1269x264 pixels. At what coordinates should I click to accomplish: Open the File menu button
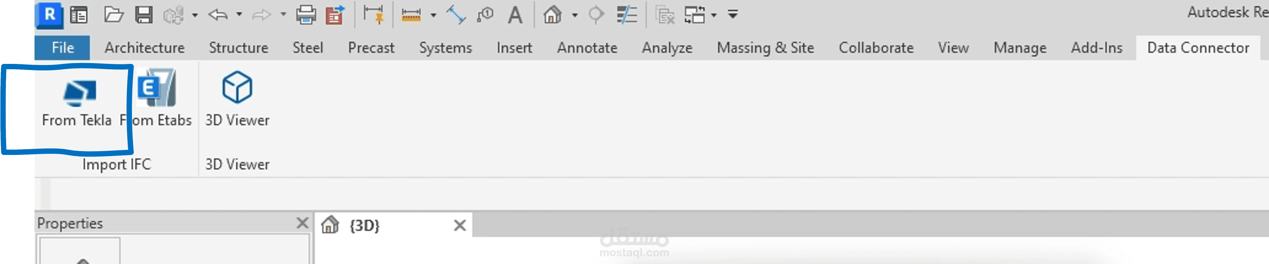coord(62,48)
